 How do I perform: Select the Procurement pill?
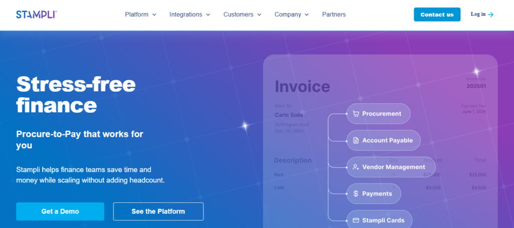378,114
